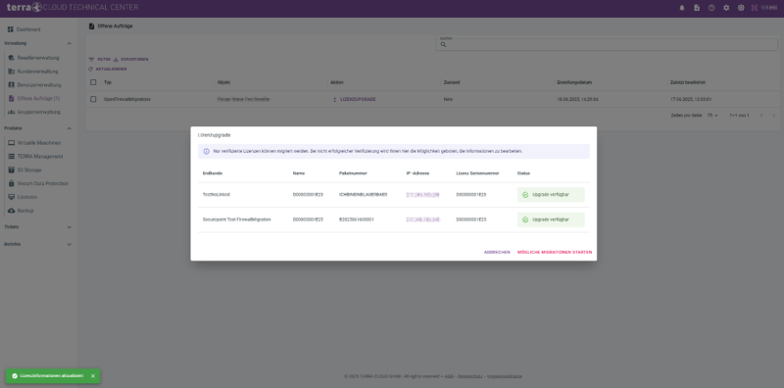Click the document icon in top bar
Image resolution: width=784 pixels, height=388 pixels.
(x=697, y=8)
